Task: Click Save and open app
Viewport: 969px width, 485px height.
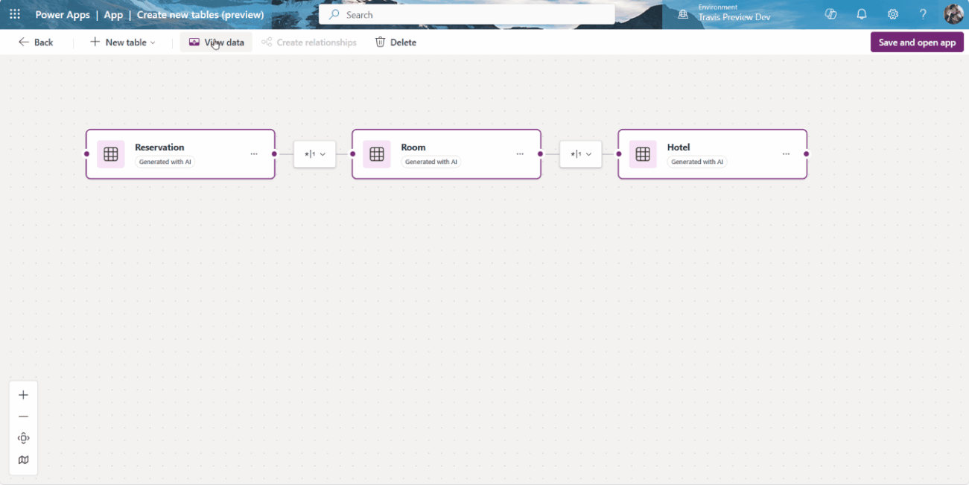Action: 917,42
